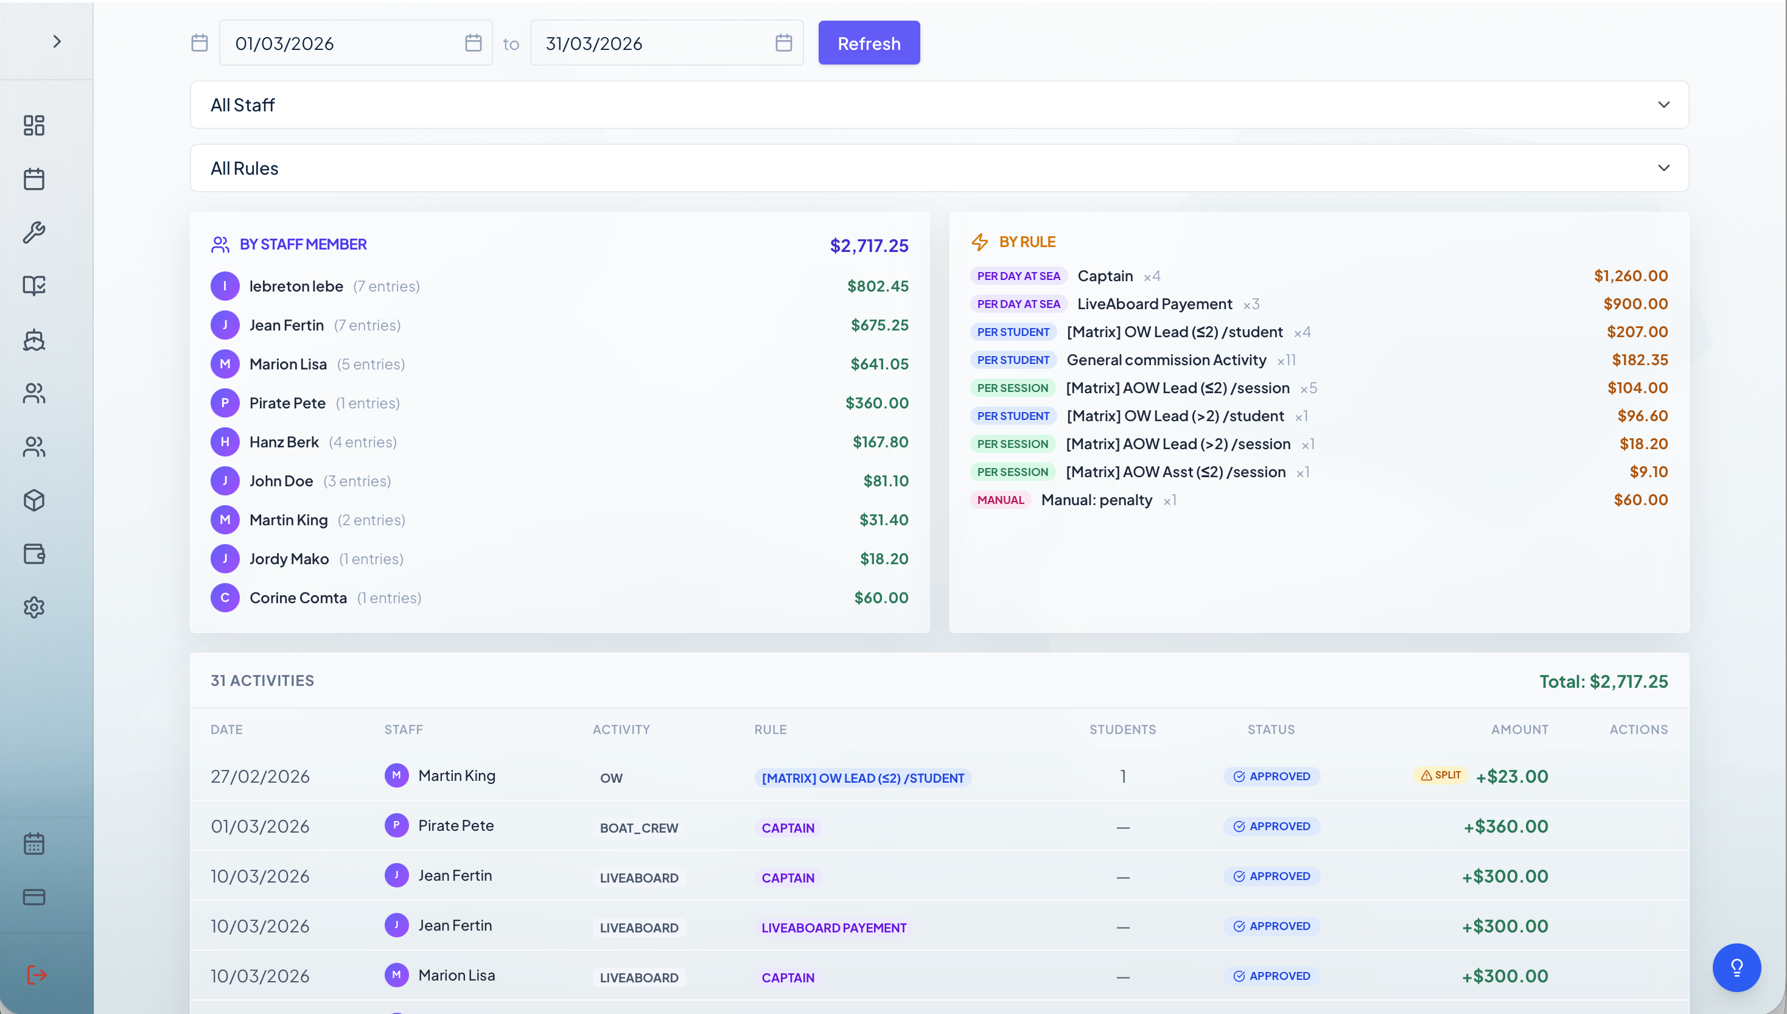The width and height of the screenshot is (1787, 1014).
Task: Open the settings gear icon in sidebar
Action: [34, 607]
